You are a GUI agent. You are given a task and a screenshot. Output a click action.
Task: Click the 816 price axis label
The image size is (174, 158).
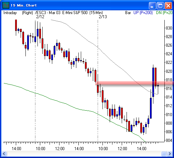pyautogui.click(x=169, y=89)
